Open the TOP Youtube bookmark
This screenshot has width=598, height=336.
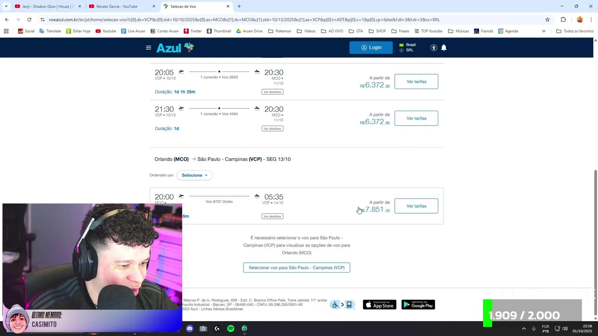428,31
